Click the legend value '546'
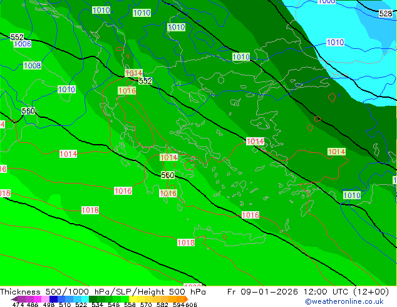Image resolution: width=397 pixels, height=307 pixels. pyautogui.click(x=114, y=304)
